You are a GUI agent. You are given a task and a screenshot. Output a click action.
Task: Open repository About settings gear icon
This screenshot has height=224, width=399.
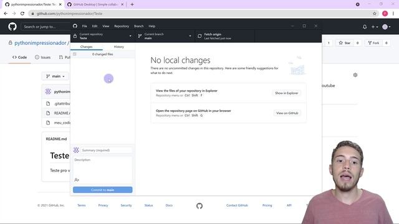pos(355,75)
